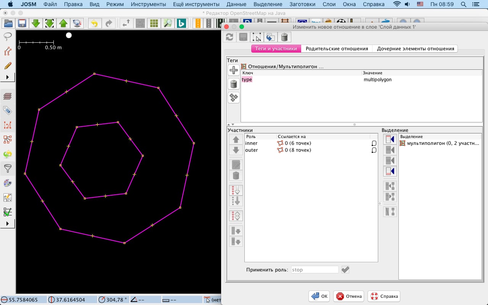The image size is (488, 305).
Task: Click Download in current view icon
Action: click(50, 23)
